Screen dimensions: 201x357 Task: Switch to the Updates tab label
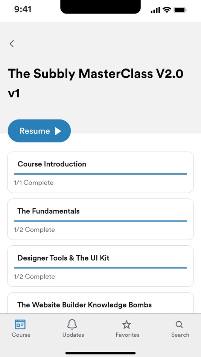coord(73,335)
